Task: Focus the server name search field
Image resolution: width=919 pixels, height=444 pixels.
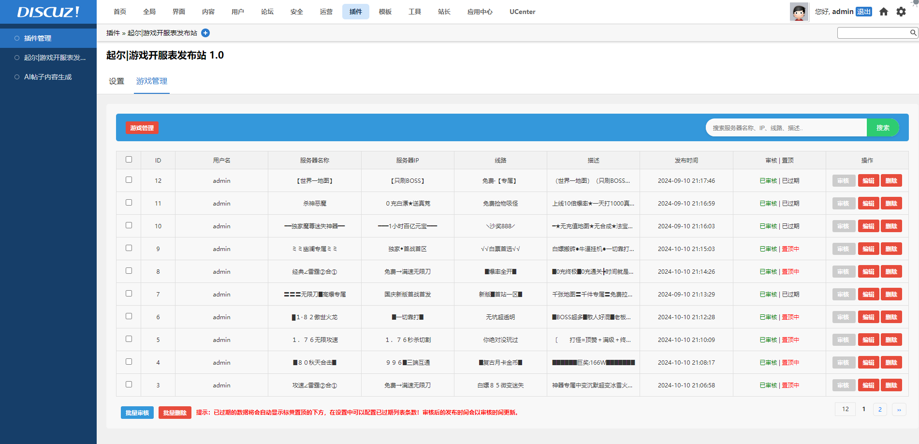Action: click(x=786, y=128)
